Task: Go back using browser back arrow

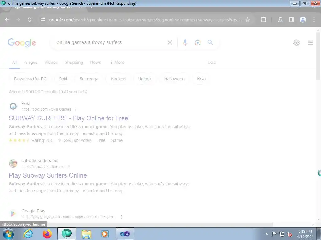Action: point(7,20)
